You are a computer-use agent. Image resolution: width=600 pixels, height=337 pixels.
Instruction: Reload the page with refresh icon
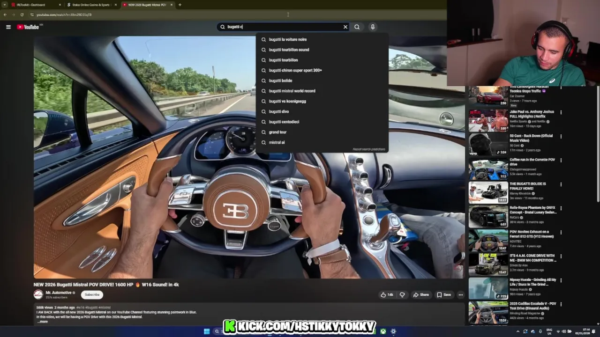[22, 15]
